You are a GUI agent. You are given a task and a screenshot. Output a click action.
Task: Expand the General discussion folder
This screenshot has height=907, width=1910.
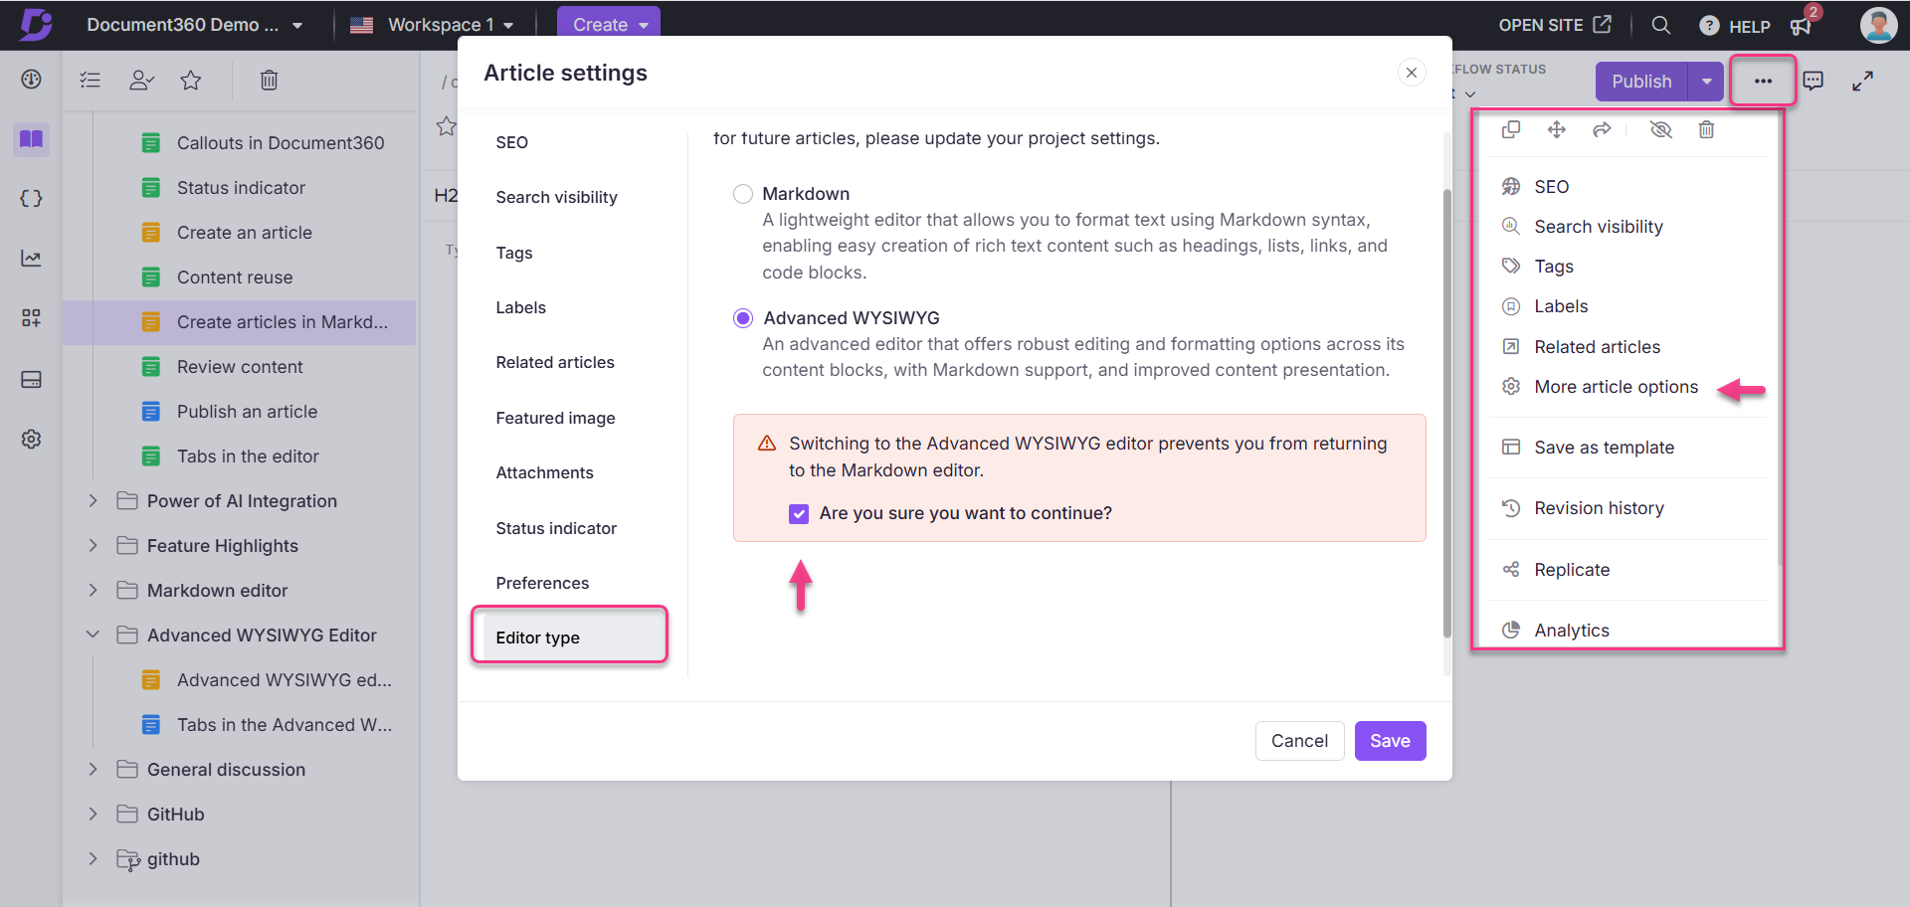93,769
